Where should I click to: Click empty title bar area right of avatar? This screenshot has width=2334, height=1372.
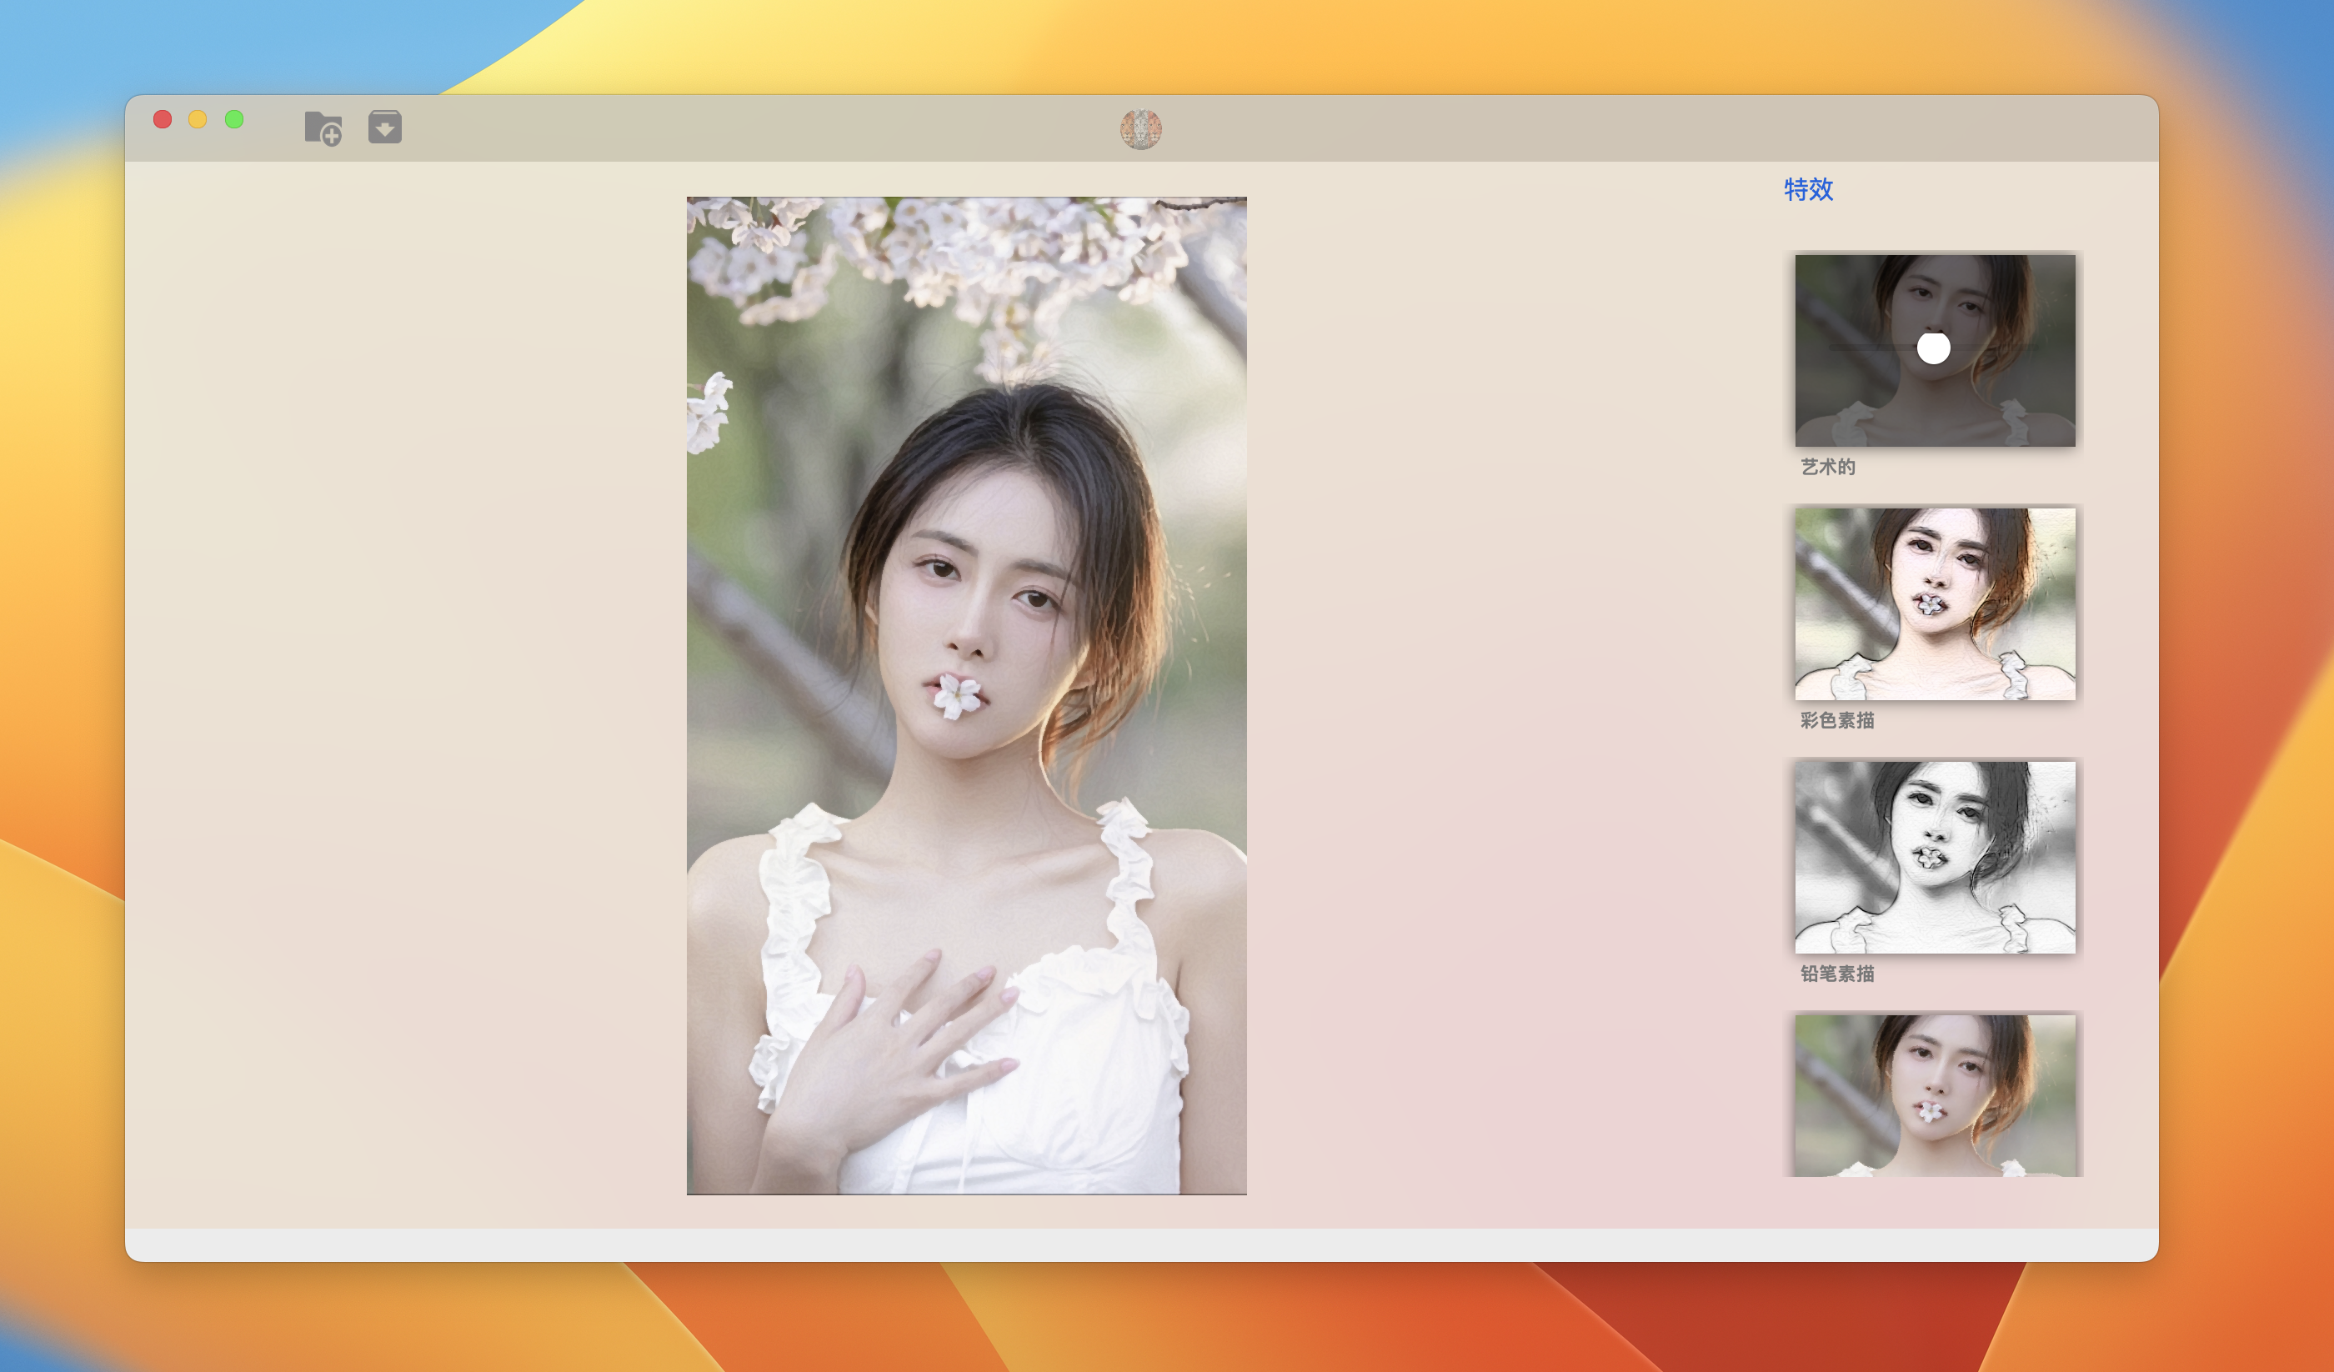click(x=1575, y=128)
